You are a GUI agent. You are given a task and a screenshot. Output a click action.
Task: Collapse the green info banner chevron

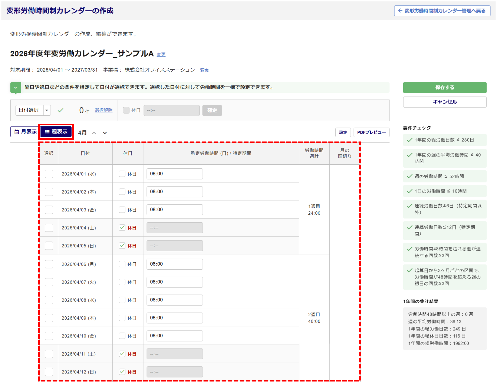click(16, 88)
